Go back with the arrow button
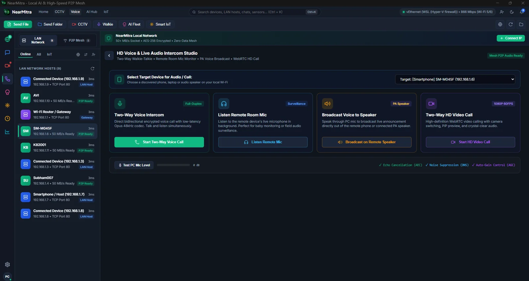 click(x=109, y=56)
